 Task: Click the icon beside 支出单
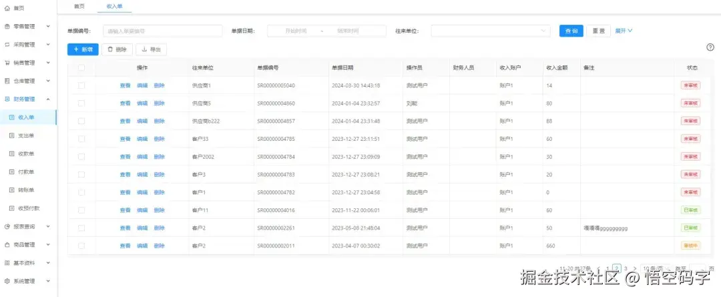tap(13, 135)
